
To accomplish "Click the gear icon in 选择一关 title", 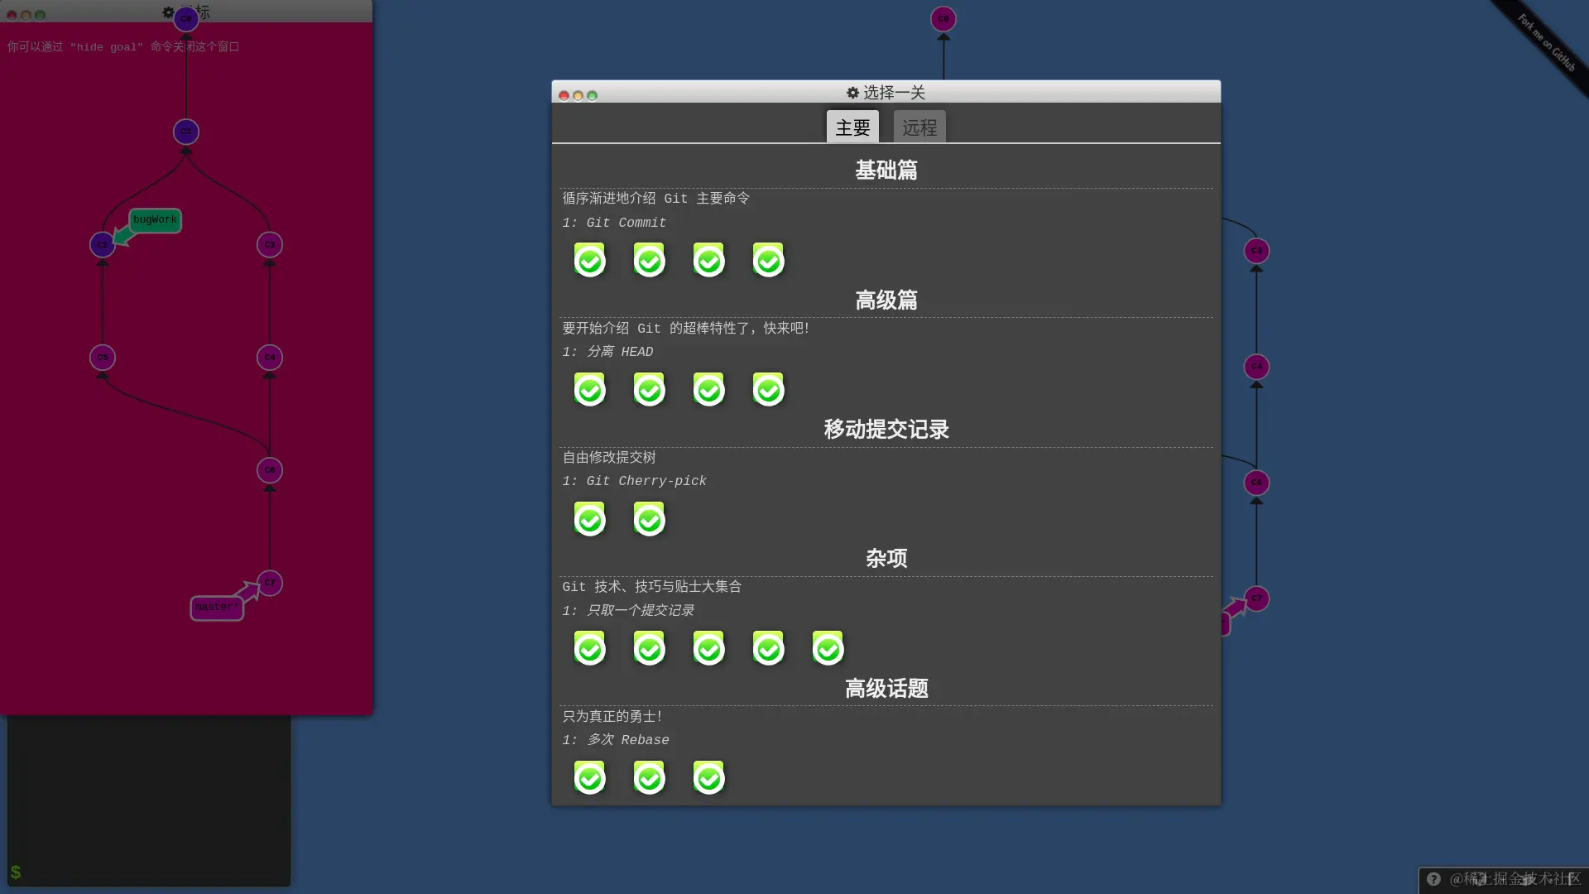I will [x=852, y=93].
